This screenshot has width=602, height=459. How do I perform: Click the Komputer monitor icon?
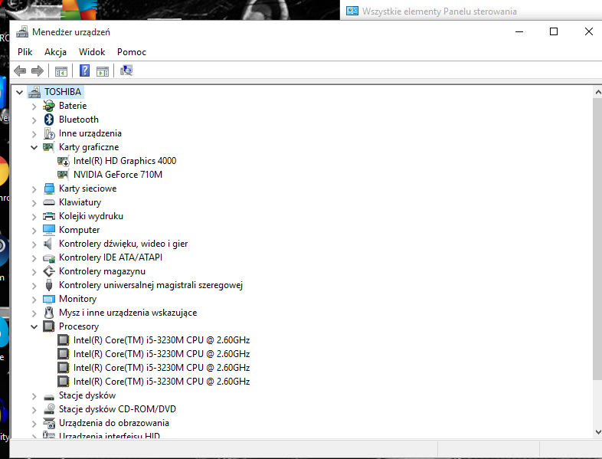coord(49,230)
